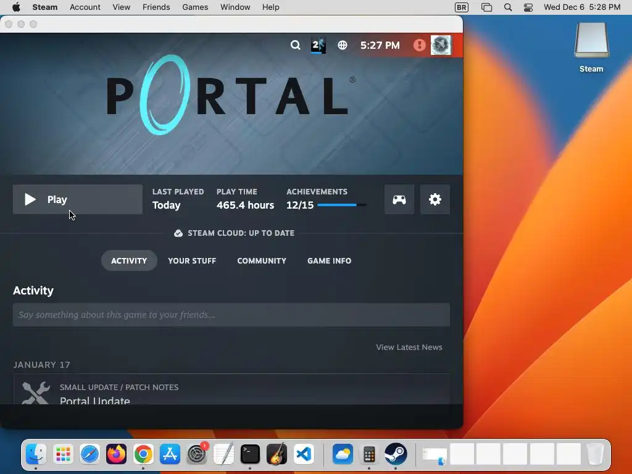Open Firefox from the Dock

tap(116, 454)
